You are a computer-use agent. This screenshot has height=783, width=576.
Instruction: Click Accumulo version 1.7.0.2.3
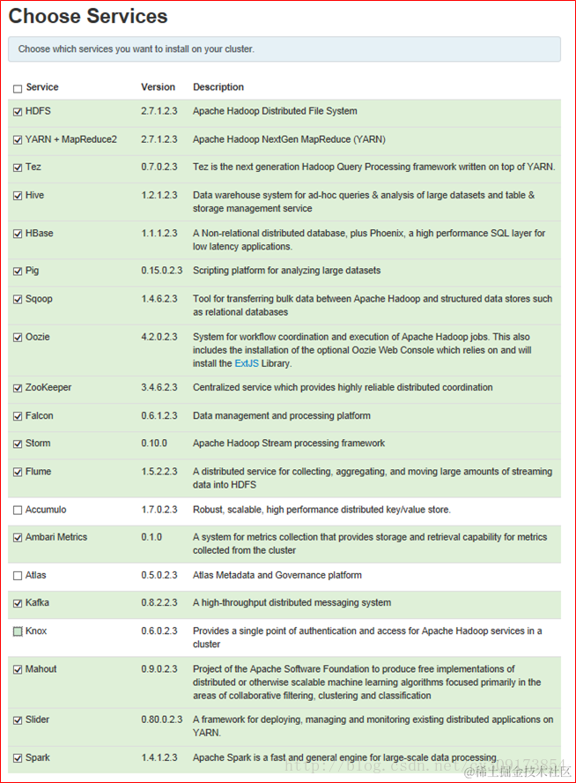159,510
